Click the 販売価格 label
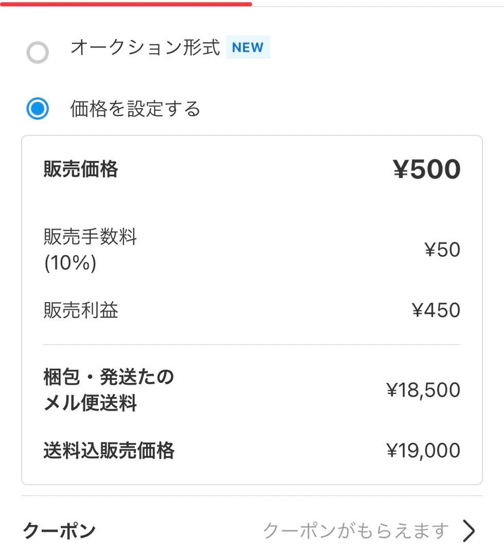The width and height of the screenshot is (504, 556). [x=81, y=169]
